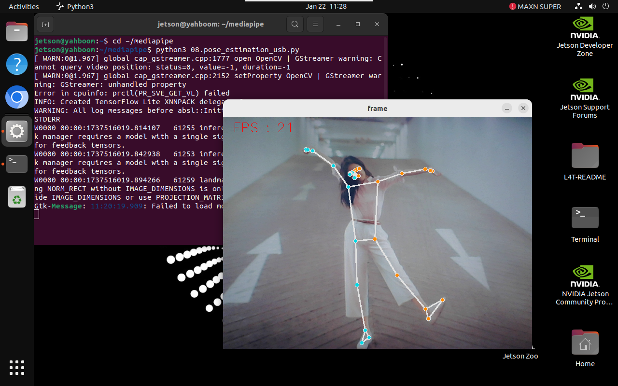Launch the Terminal desktop shortcut
The height and width of the screenshot is (386, 618).
click(585, 224)
